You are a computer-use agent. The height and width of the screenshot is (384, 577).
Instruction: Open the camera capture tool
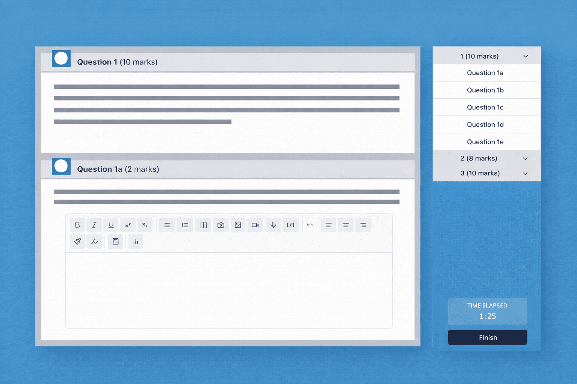tap(221, 225)
